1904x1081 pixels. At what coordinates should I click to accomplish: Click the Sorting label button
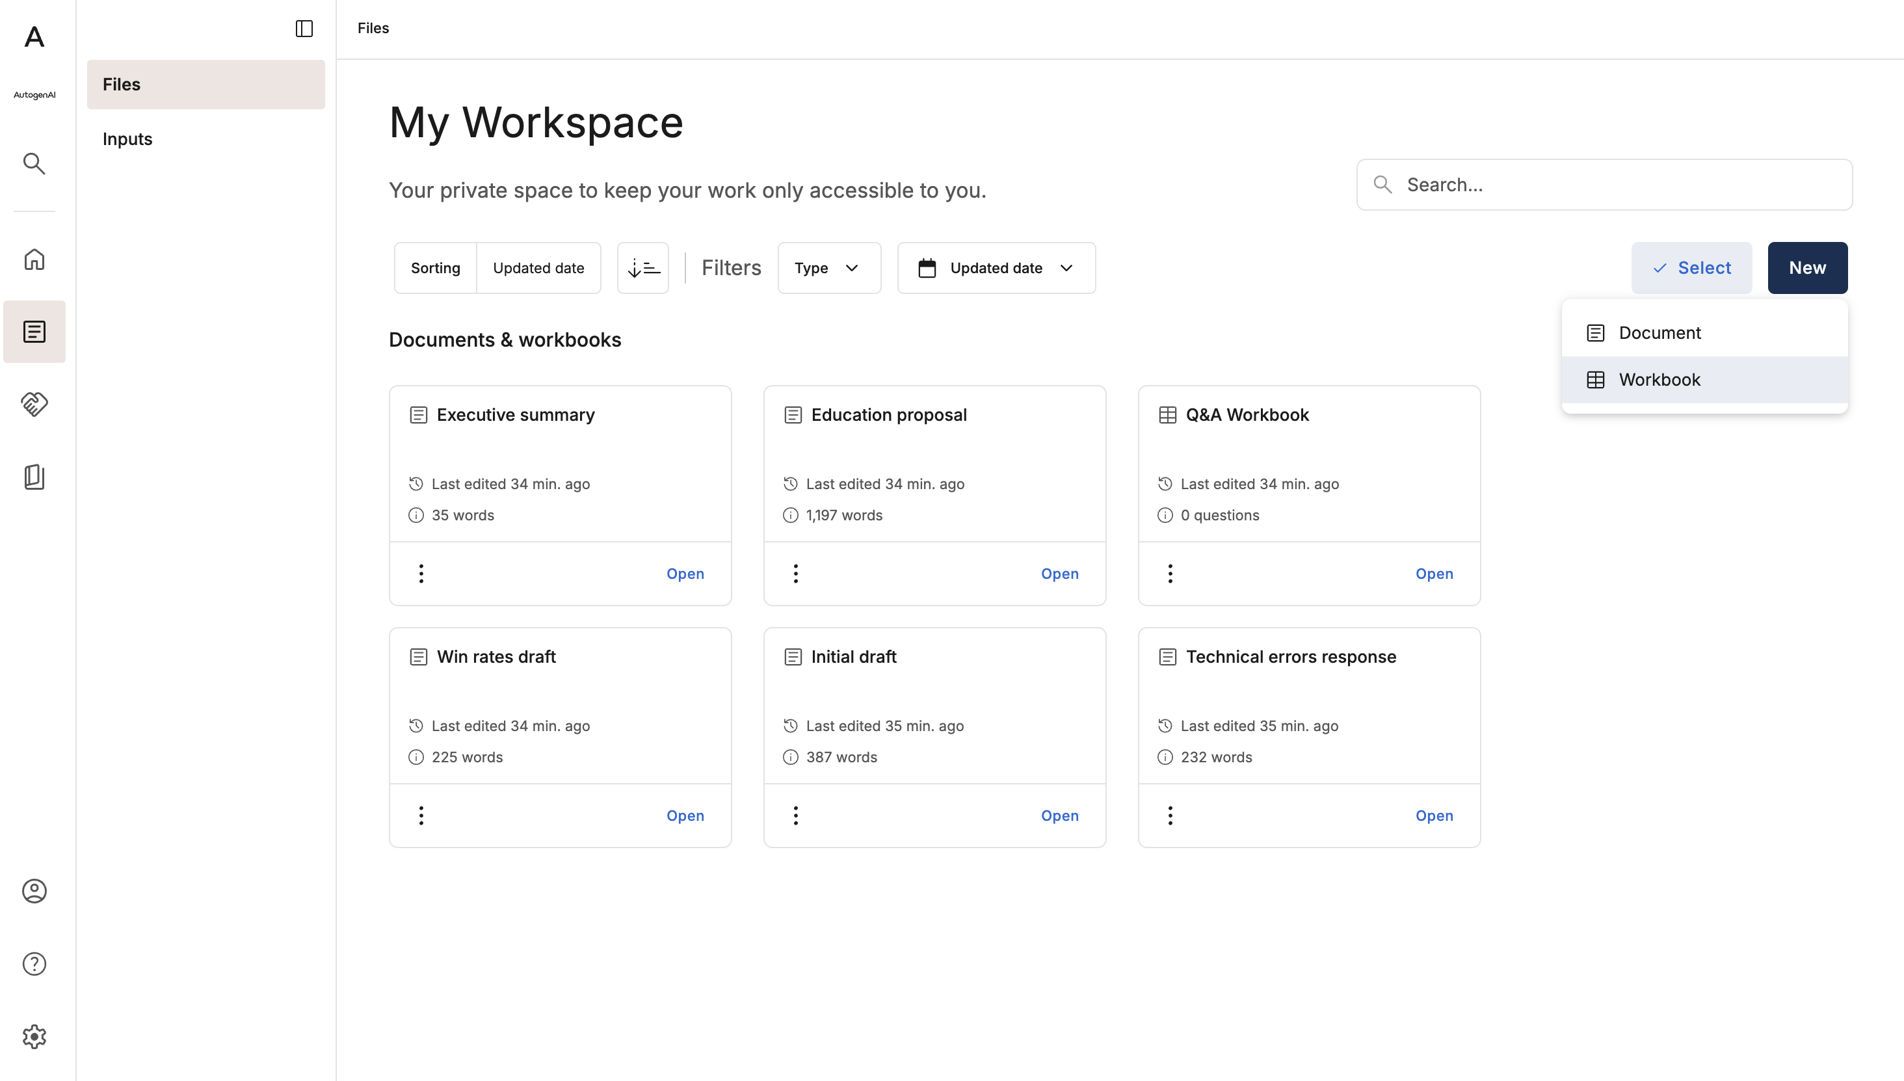click(435, 267)
